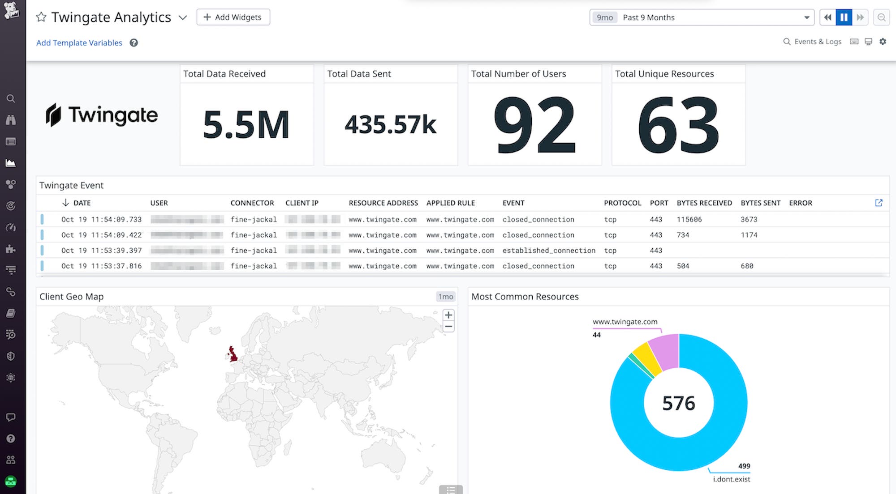This screenshot has height=494, width=896.
Task: Star the Twingate Analytics dashboard
Action: (41, 17)
